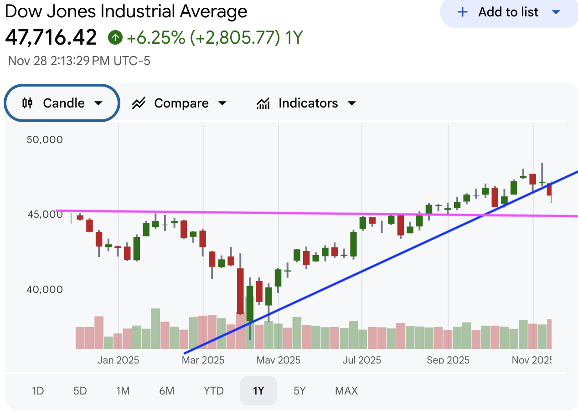Expand the Compare dropdown arrow
Viewport: 578px width, 410px height.
[x=222, y=103]
